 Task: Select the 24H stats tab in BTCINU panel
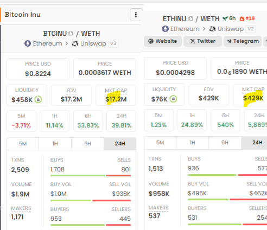click(120, 144)
